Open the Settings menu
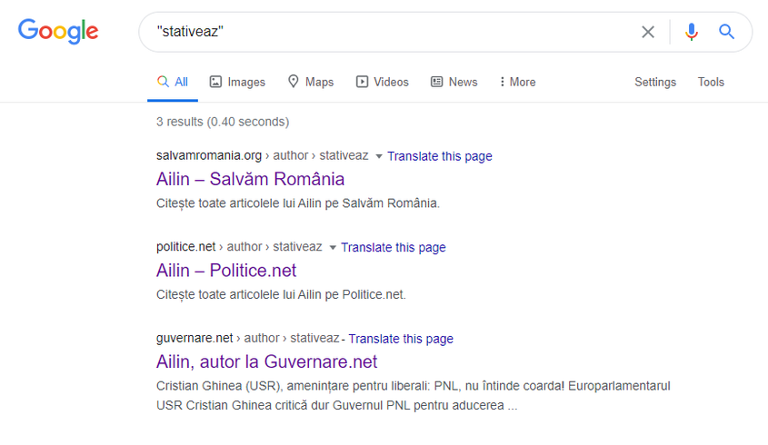The width and height of the screenshot is (768, 445). tap(654, 82)
